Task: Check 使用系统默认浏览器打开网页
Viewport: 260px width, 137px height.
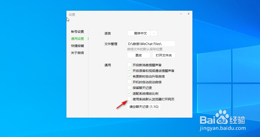Action: tap(129, 99)
